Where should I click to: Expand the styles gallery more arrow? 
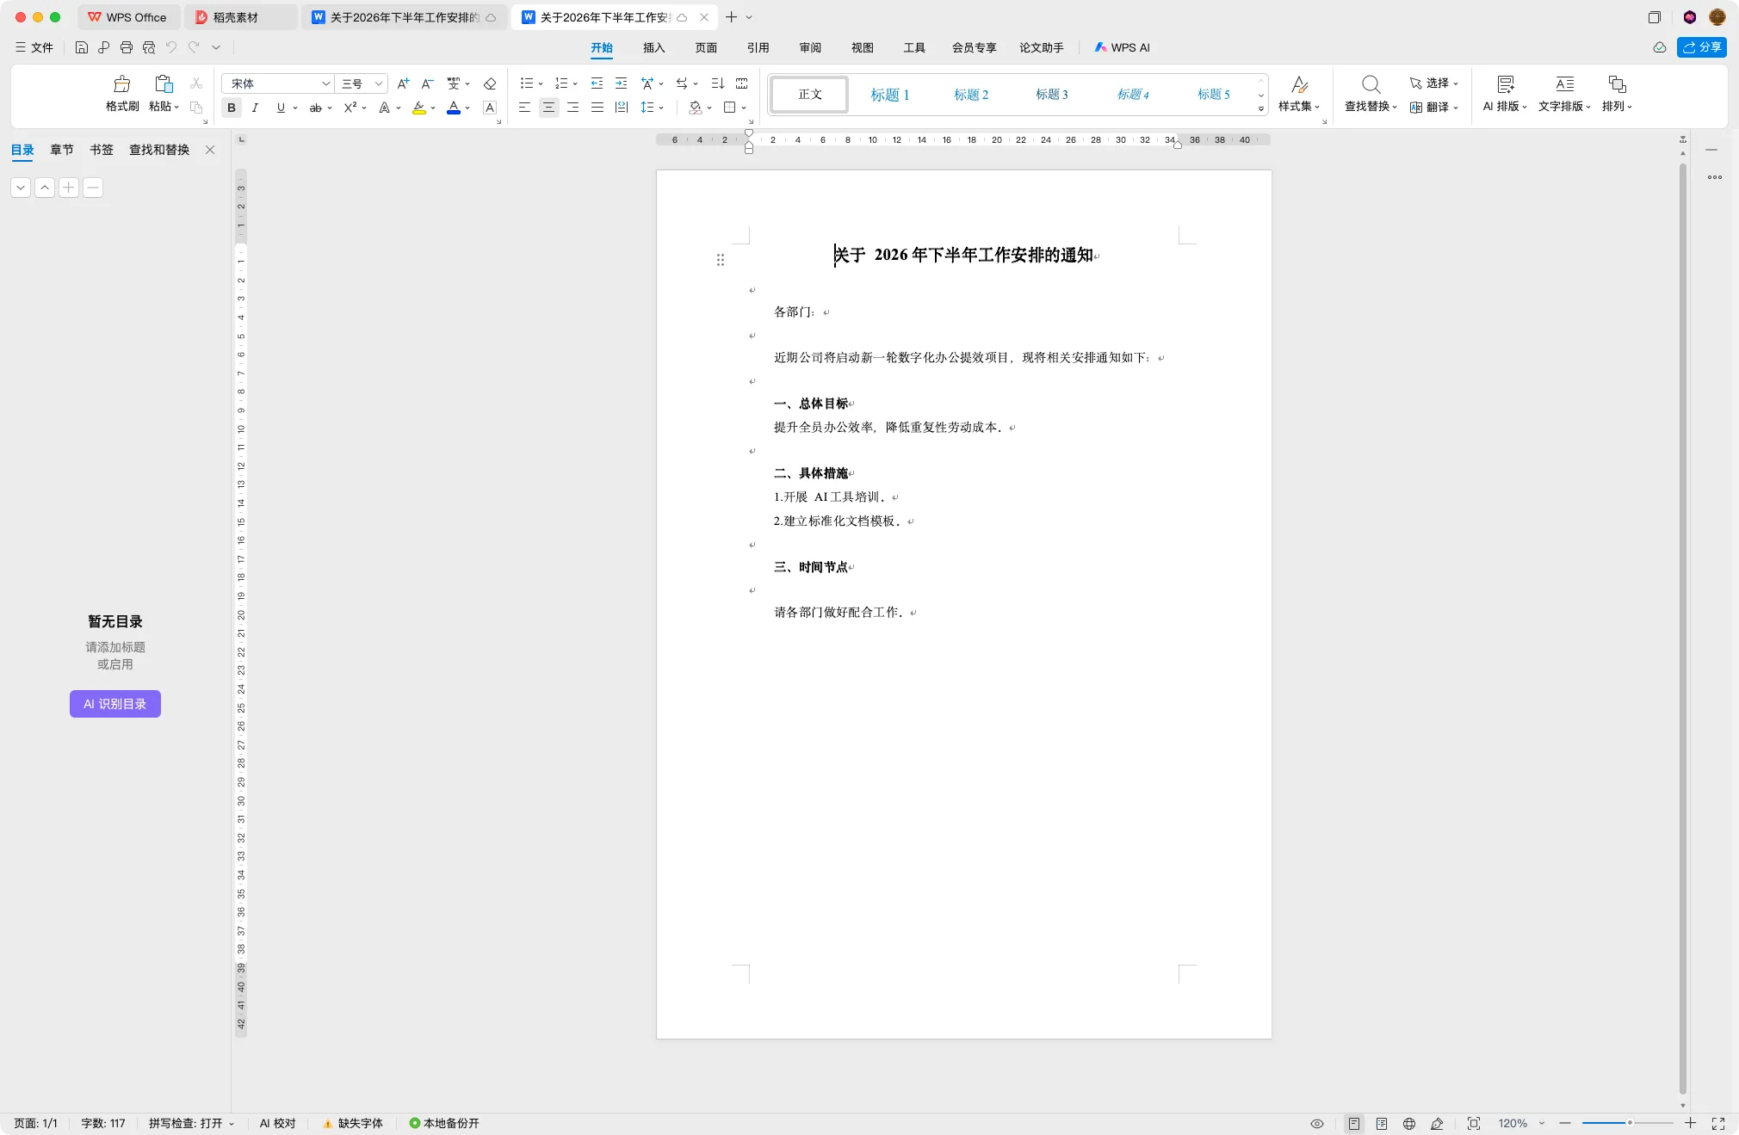pos(1261,108)
